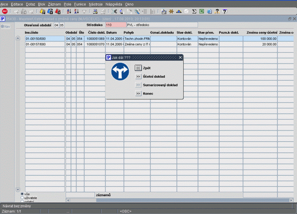This screenshot has height=214, width=297.
Task: Click the ascending sort toolbar icon
Action: point(69,11)
